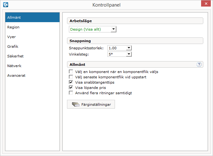Viewport: 213px width, 156px height.
Task: Uncheck Visa snabbtangenttips
Action: 71,82
